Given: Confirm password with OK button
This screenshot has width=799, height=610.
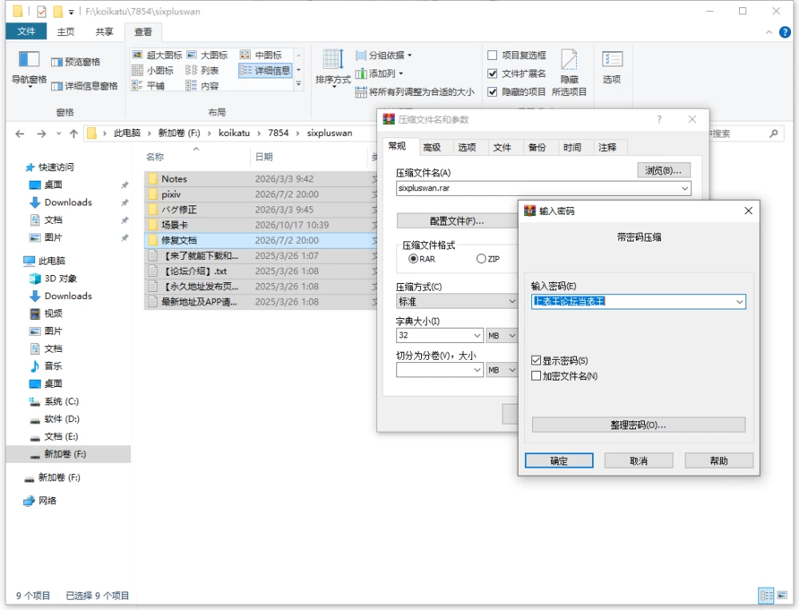Looking at the screenshot, I should [x=559, y=460].
